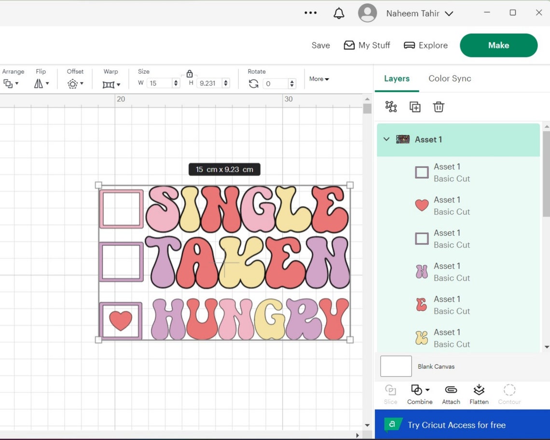Save the current project
The width and height of the screenshot is (550, 440).
point(320,45)
